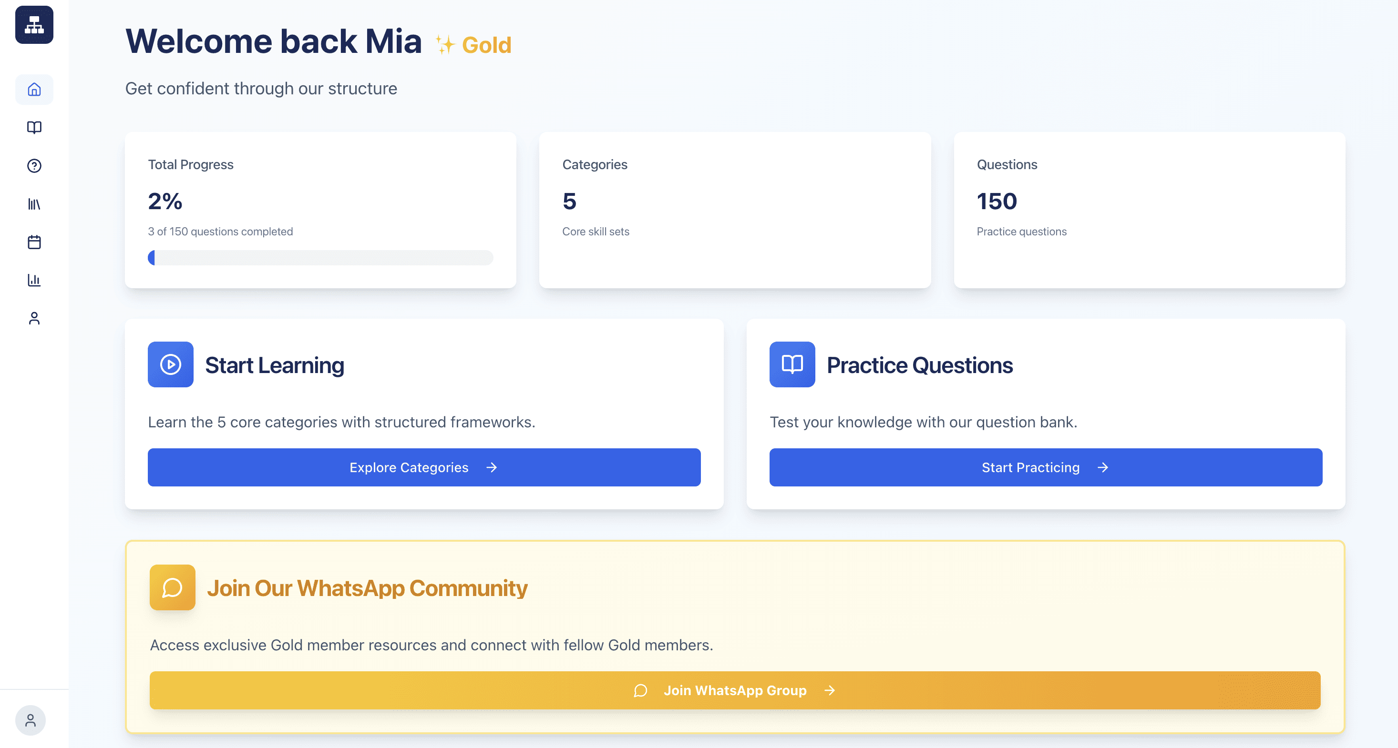Open the bar chart sidebar icon
The image size is (1398, 748).
34,280
